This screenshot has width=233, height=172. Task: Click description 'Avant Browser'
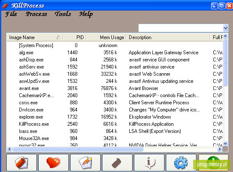tap(144, 88)
